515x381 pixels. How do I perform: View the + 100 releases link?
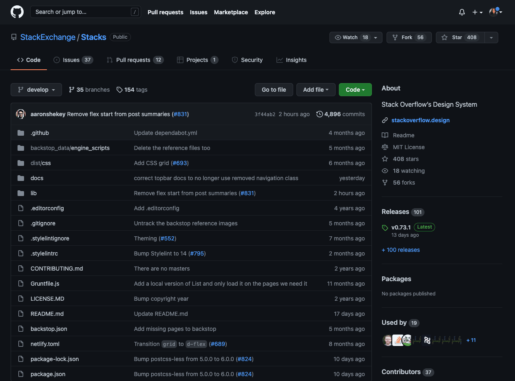[400, 250]
